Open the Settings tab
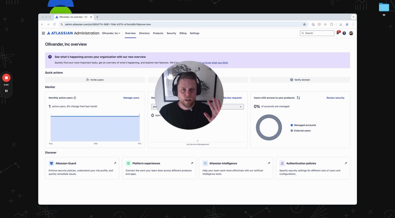 (195, 33)
